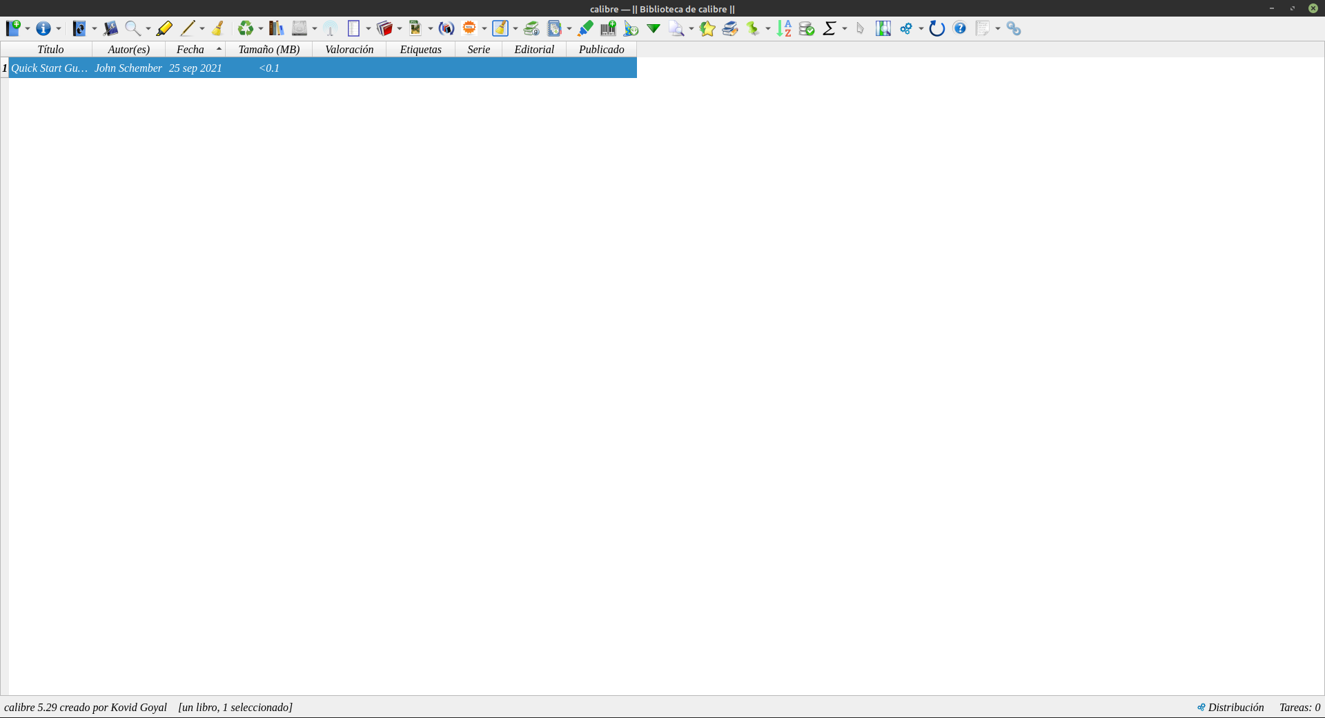This screenshot has width=1325, height=718.
Task: Select the Quick Start Guide book title
Action: click(x=50, y=68)
